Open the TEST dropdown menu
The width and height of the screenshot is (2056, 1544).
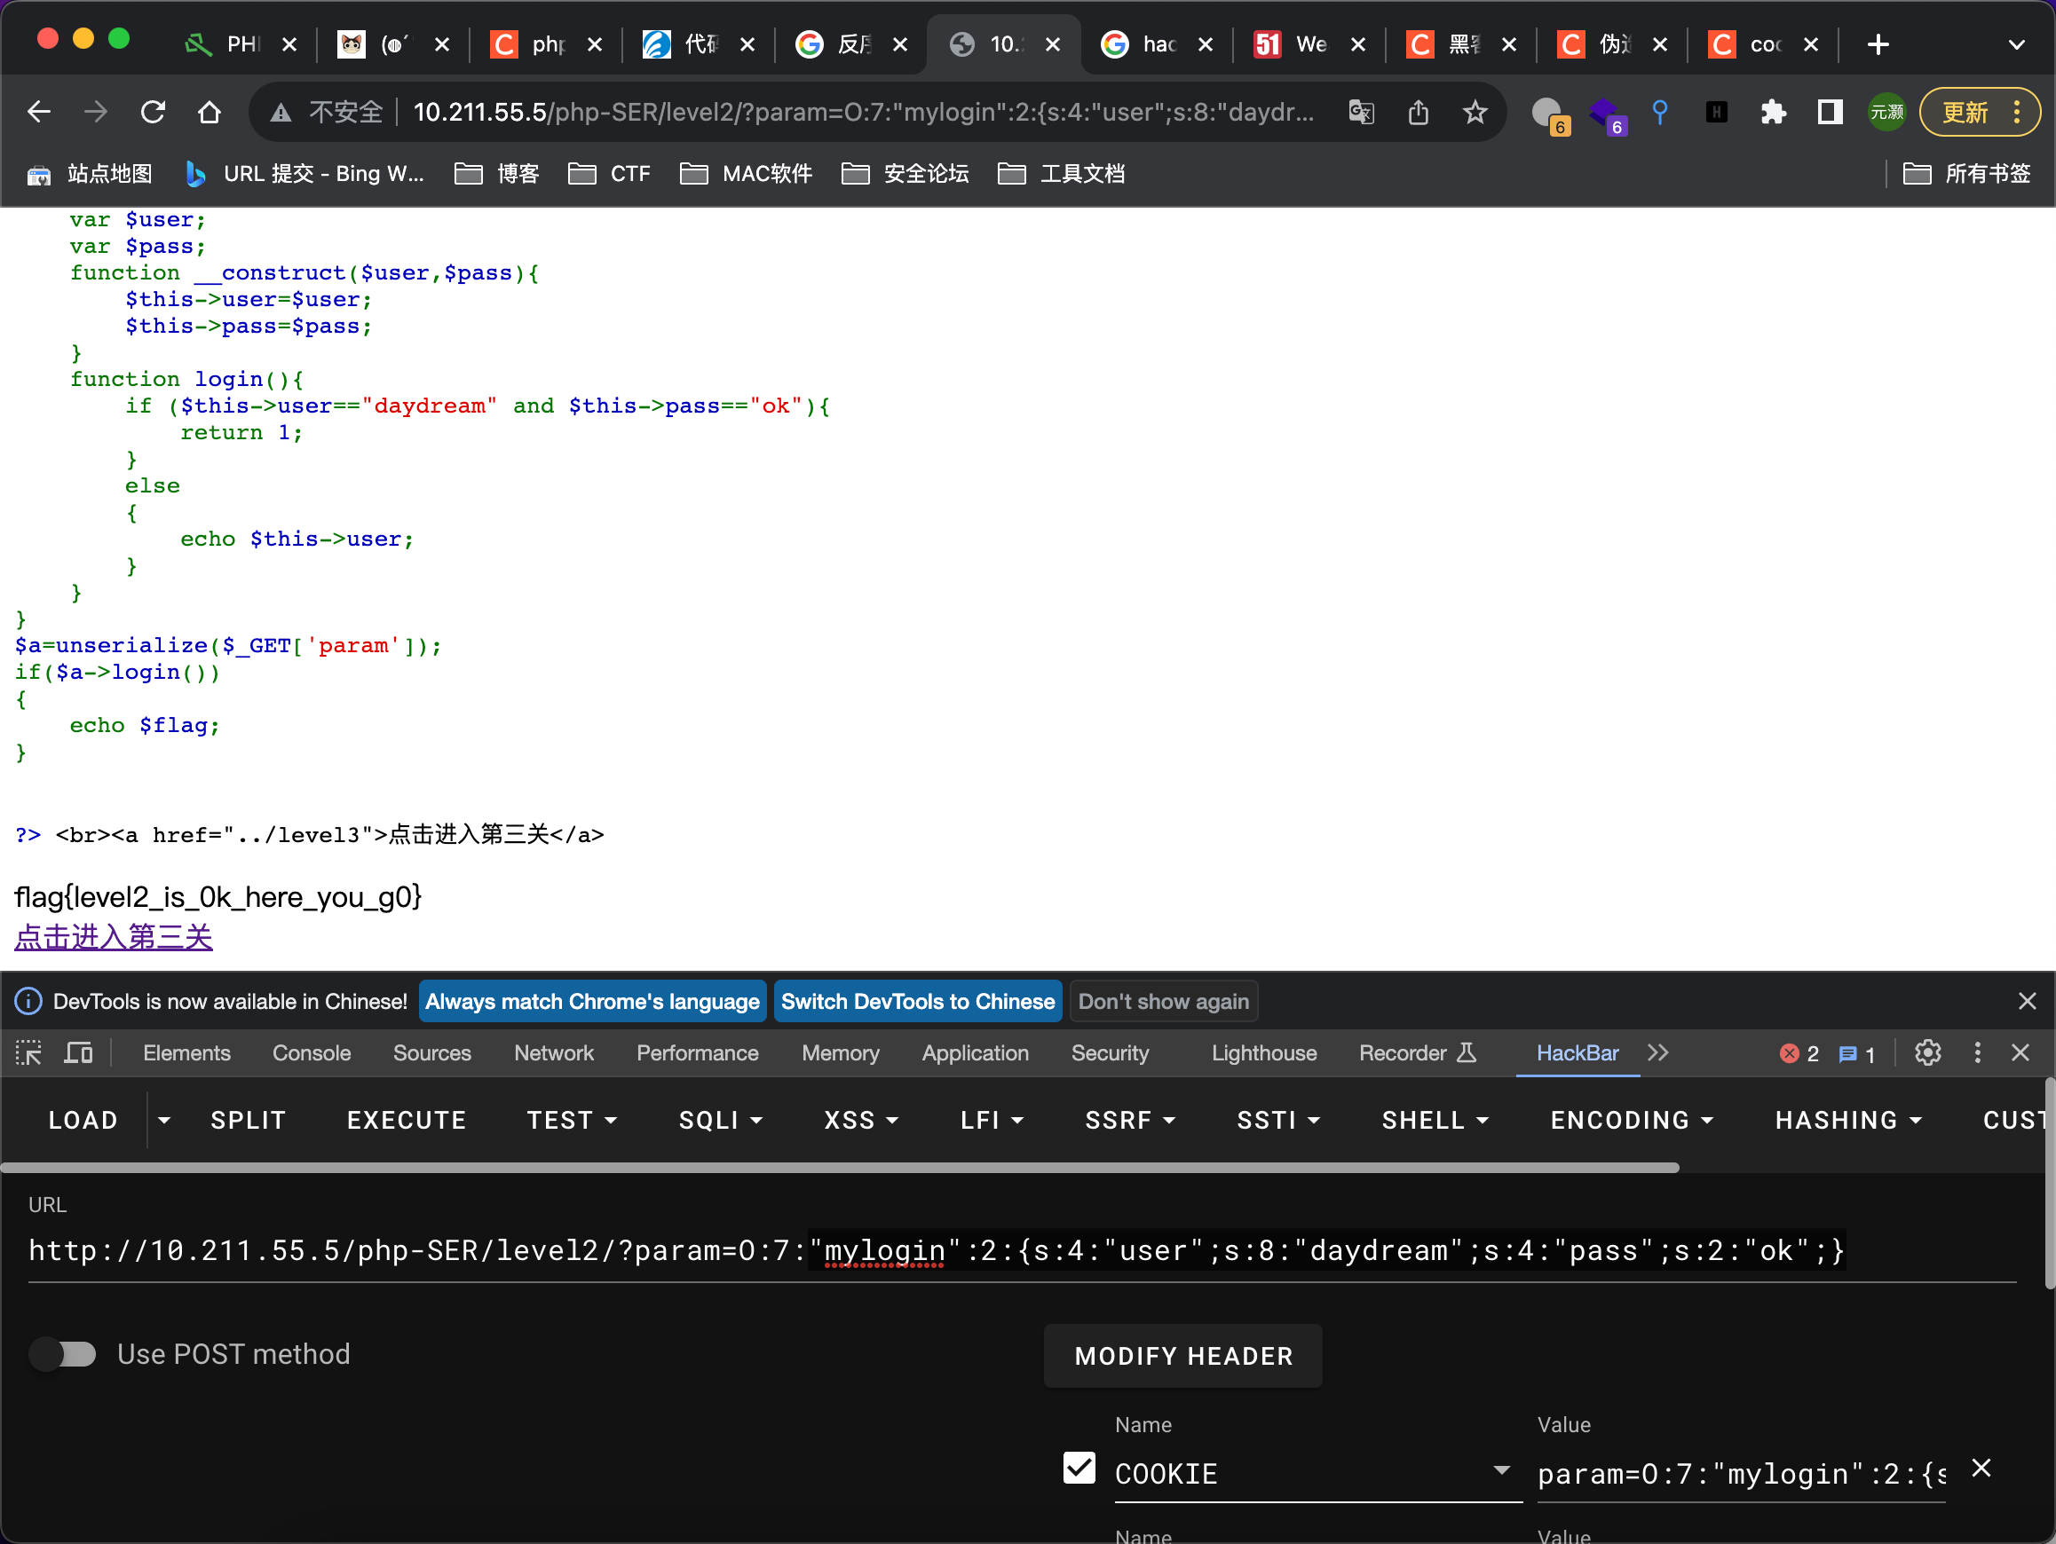(x=572, y=1121)
